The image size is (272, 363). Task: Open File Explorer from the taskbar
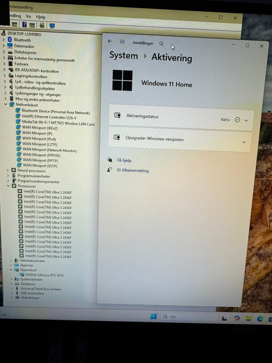click(248, 318)
